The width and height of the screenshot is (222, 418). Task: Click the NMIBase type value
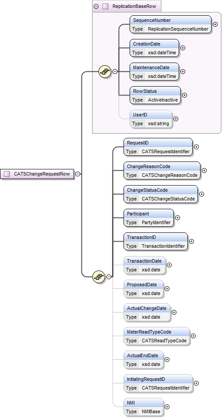[x=151, y=411]
